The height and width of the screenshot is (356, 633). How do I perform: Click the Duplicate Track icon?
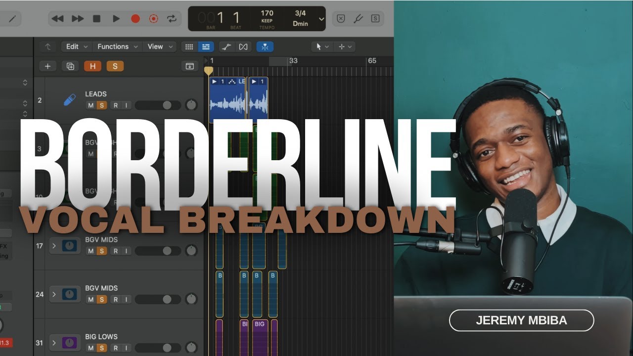[70, 66]
